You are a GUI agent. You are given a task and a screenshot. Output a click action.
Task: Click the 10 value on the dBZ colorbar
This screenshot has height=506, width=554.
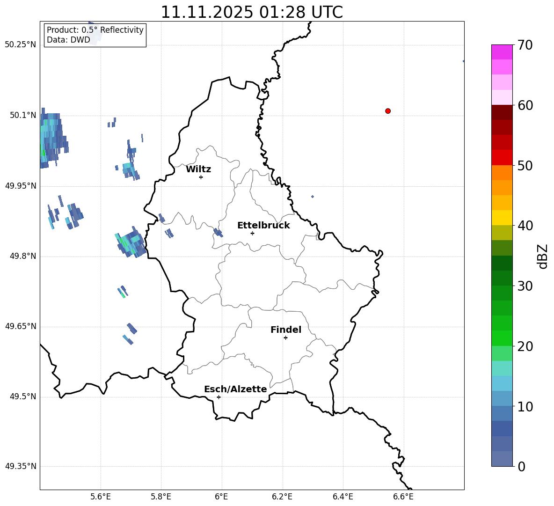(x=525, y=406)
